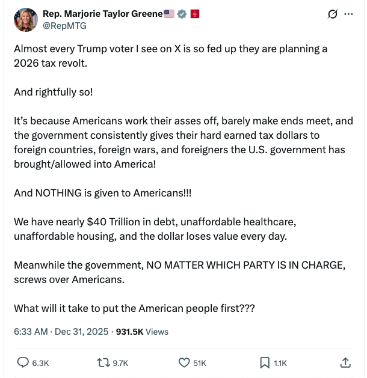Bookmark the post using the bookmark icon
Viewport: 367px width, 378px height.
(265, 362)
